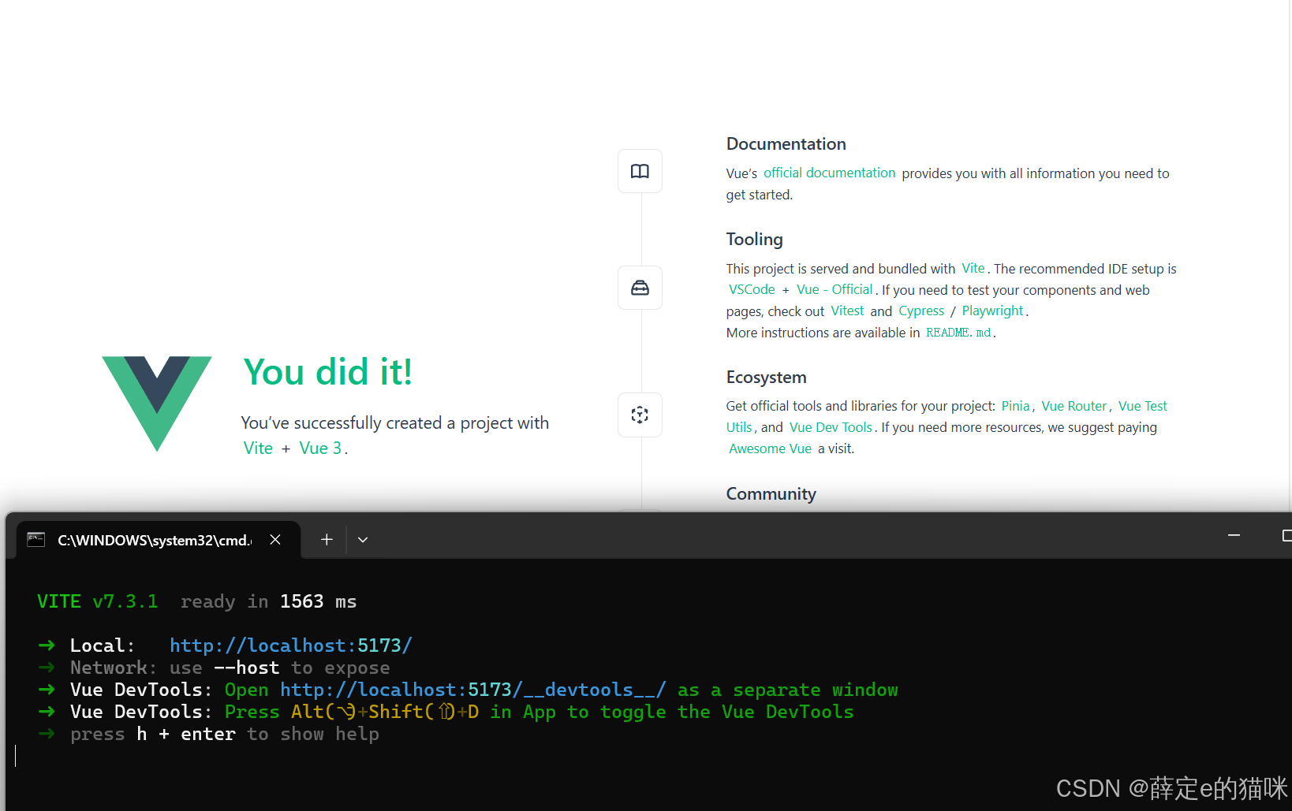This screenshot has height=811, width=1292.
Task: Open the Vitest link
Action: [847, 311]
